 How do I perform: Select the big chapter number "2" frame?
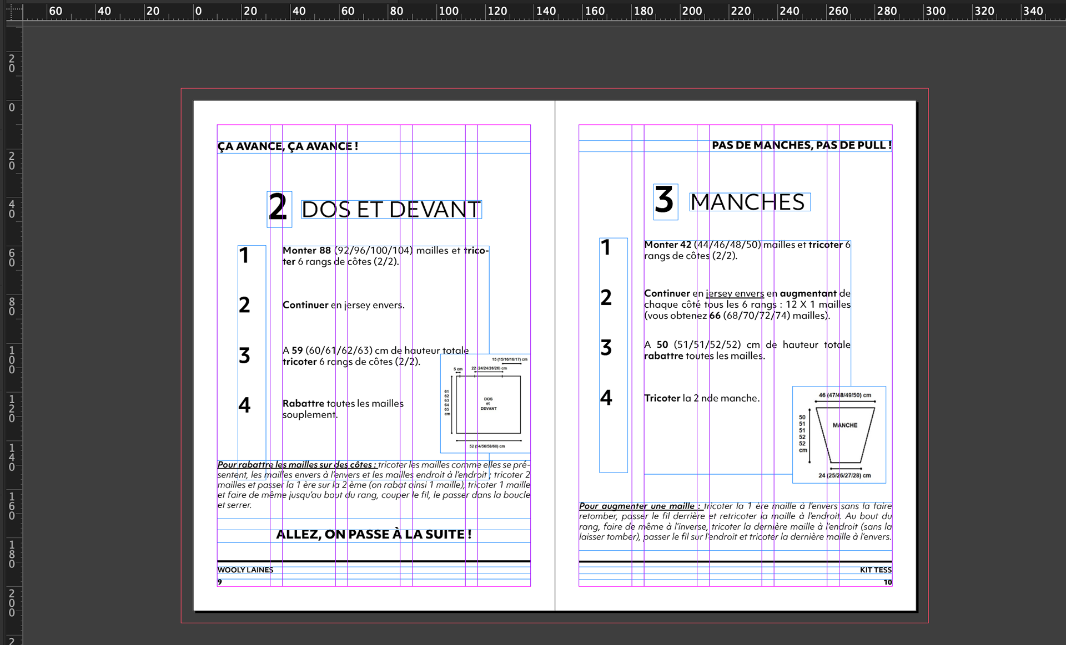[x=279, y=209]
